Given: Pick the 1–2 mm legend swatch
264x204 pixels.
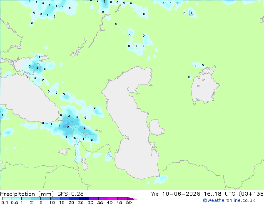Looking at the screenshot, I should [26, 199].
